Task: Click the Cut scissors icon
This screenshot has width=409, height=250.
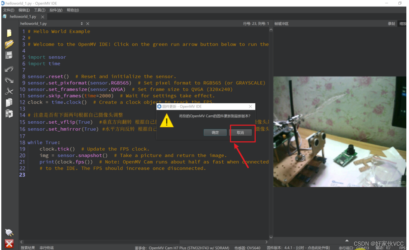Action: pyautogui.click(x=9, y=91)
